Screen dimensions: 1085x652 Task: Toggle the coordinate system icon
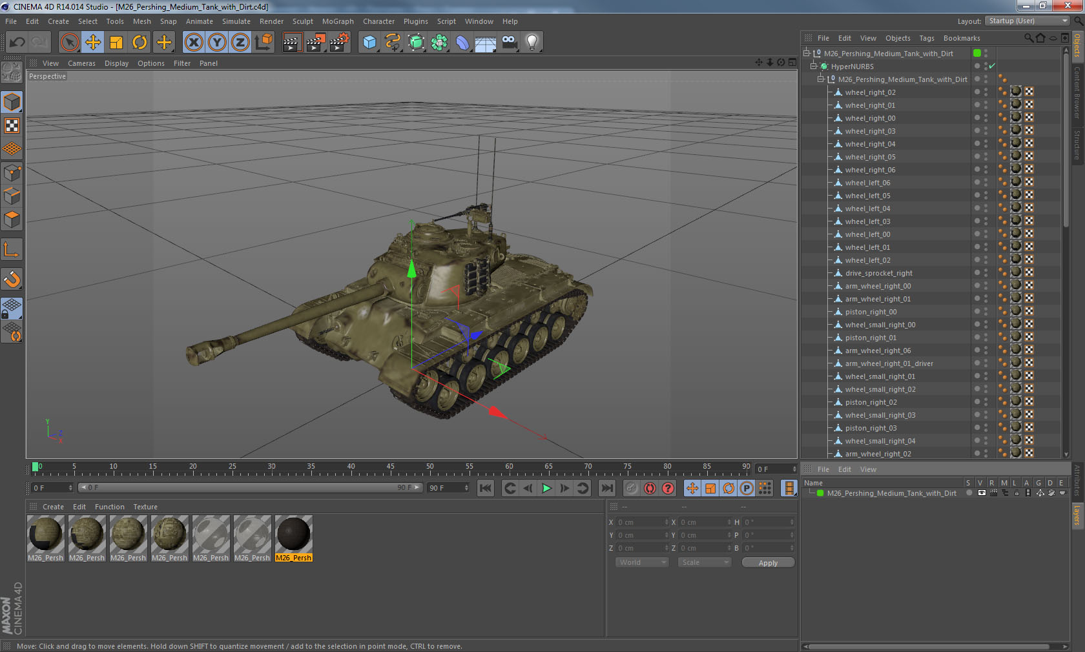(x=263, y=43)
